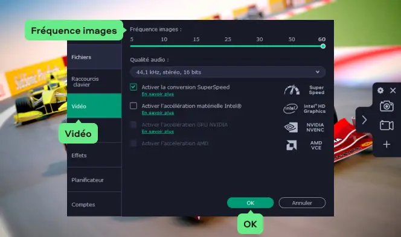401x237 pixels.
Task: Open En savoir plus link under SuperSpeed
Action: tap(158, 94)
